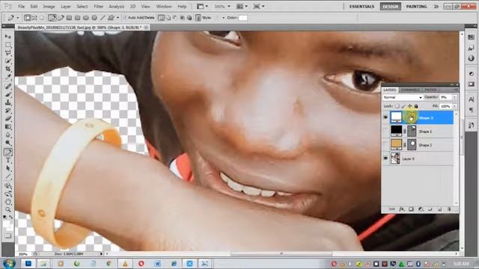
Task: Toggle Lock position
Action: click(x=409, y=106)
